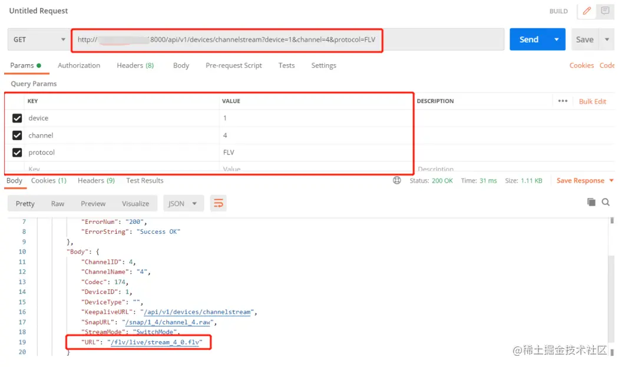The image size is (618, 367).
Task: Click the Time 31 ms text
Action: (x=479, y=180)
